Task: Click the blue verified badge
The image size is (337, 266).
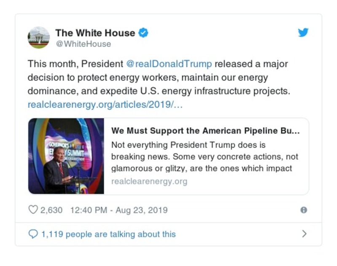Action: tap(143, 33)
